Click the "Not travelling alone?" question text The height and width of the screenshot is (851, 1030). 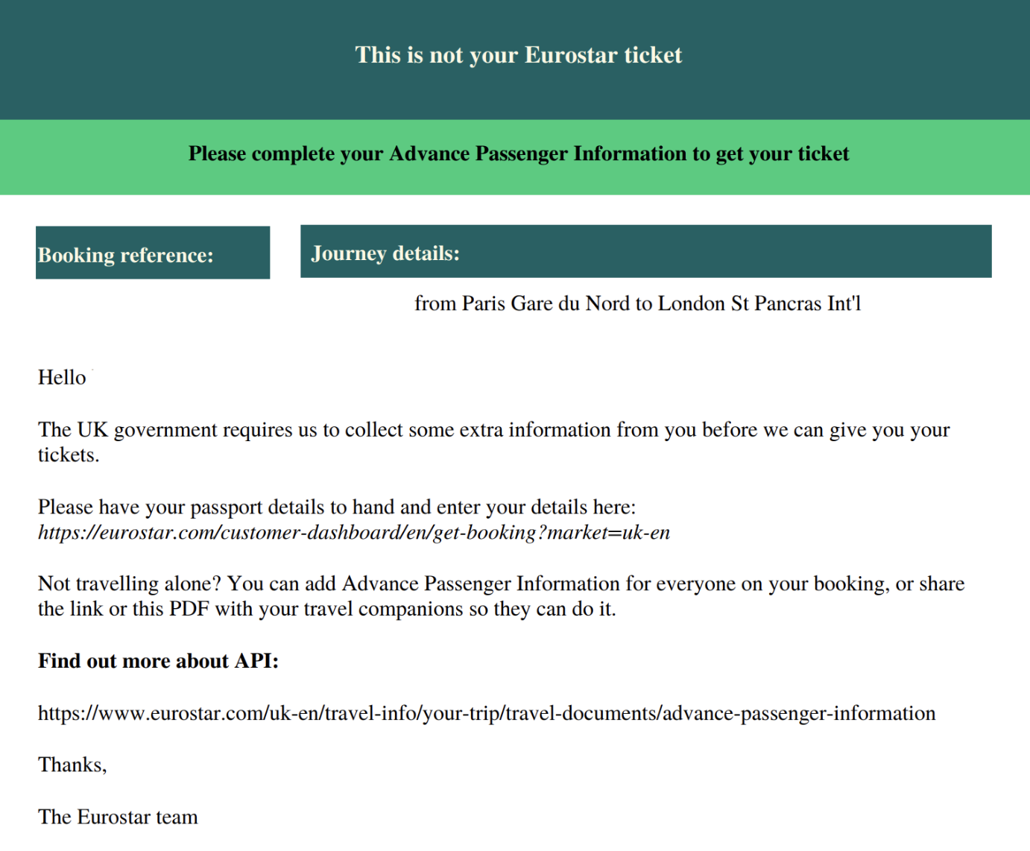point(130,583)
